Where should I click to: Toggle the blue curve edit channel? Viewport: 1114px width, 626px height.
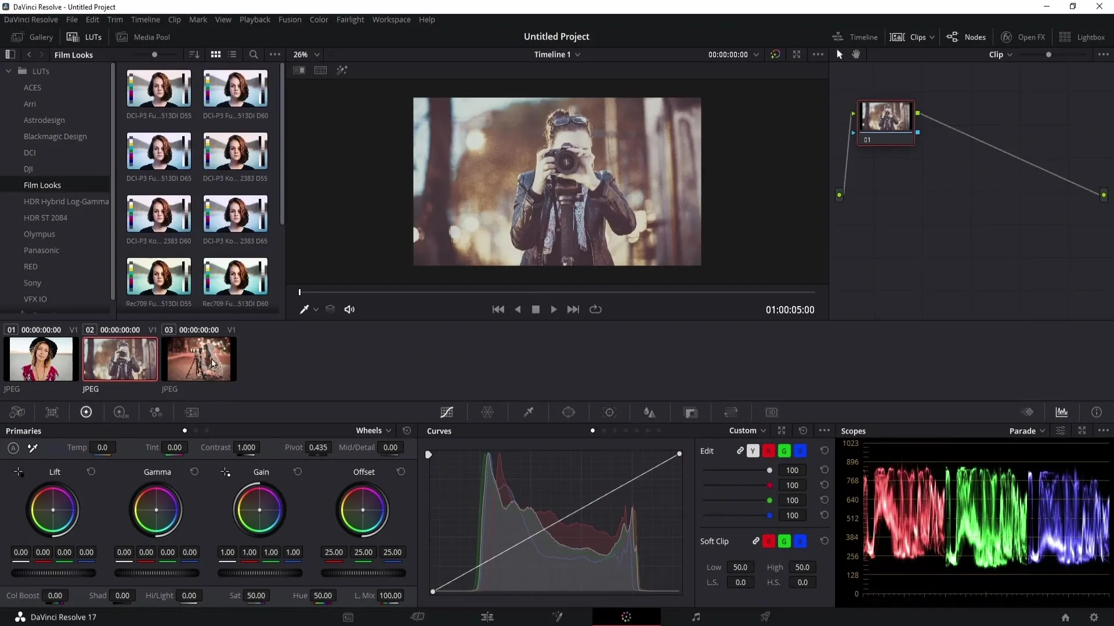800,451
